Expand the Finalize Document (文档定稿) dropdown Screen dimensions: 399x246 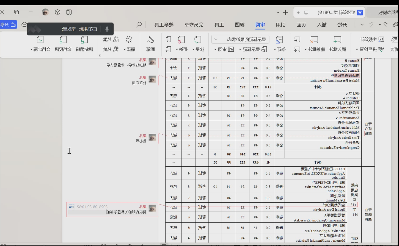(32, 50)
